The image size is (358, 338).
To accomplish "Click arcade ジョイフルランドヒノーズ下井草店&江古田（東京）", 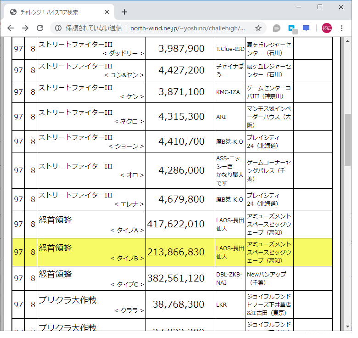I will (x=269, y=305).
